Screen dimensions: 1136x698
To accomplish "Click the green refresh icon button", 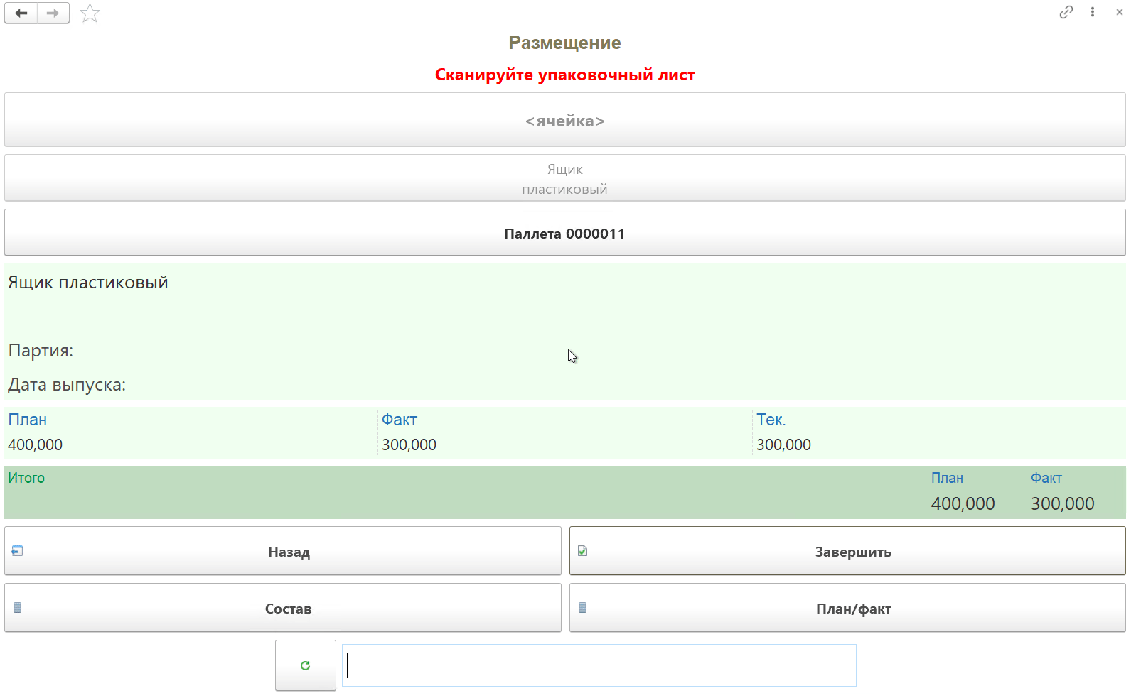I will (305, 665).
